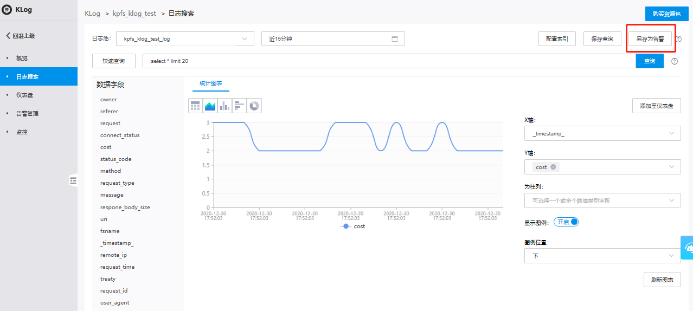Click the query input containing select statement
Screen dimensions: 693x311
pos(388,61)
